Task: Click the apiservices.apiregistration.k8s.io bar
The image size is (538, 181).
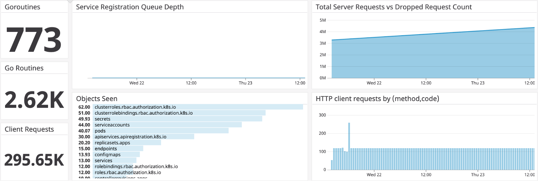Action: pyautogui.click(x=143, y=137)
